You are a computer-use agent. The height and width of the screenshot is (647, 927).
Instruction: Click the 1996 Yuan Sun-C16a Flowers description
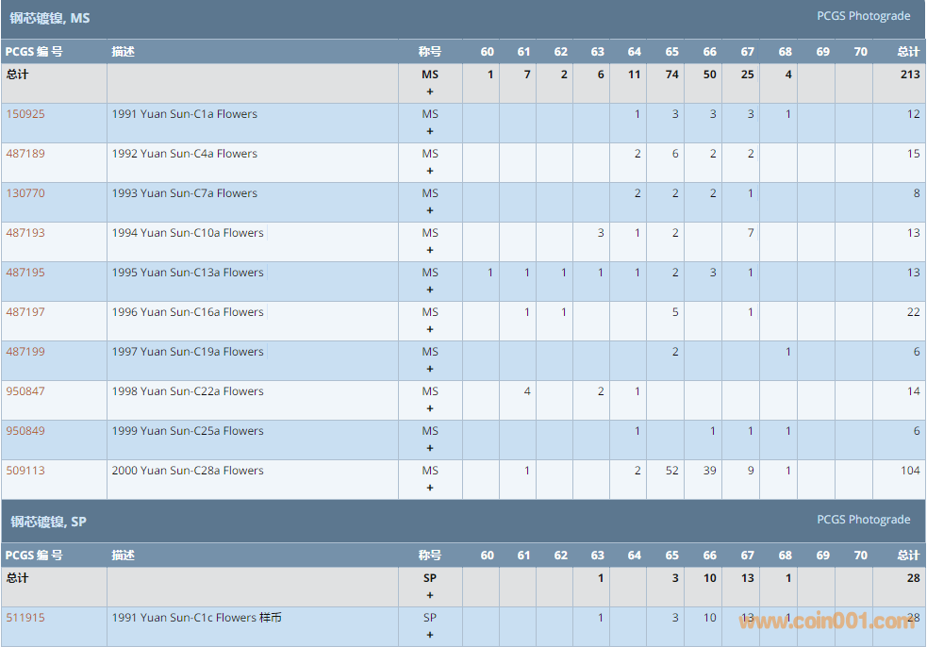coord(188,312)
